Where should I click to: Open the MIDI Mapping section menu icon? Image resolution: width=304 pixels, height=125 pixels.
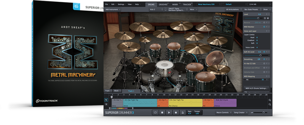click(x=267, y=76)
